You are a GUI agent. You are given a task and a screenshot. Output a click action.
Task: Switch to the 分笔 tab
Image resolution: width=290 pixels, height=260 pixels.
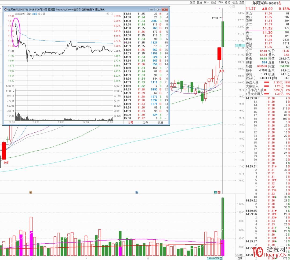tap(130, 122)
